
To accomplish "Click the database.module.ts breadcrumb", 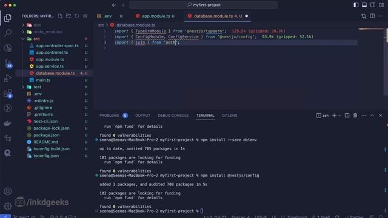I will point(133,25).
